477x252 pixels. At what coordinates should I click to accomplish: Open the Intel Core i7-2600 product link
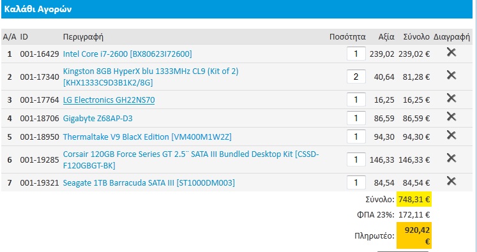pyautogui.click(x=128, y=54)
